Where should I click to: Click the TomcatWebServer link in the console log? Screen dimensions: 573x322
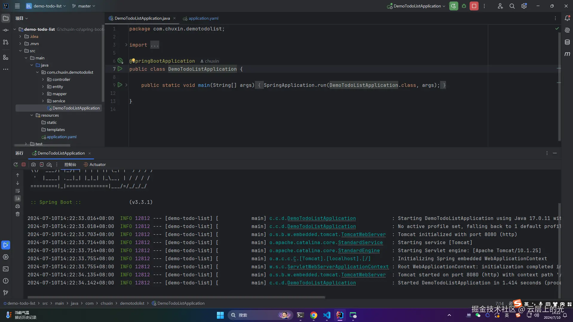pos(363,235)
